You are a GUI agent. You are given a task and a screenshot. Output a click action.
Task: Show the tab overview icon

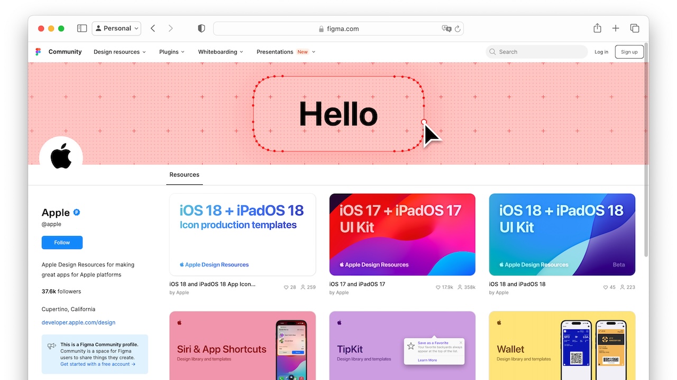tap(635, 28)
